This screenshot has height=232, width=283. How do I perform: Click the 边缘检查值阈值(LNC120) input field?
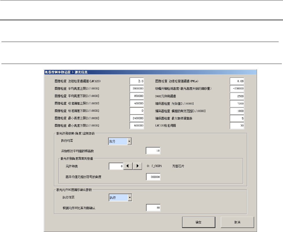point(137,81)
